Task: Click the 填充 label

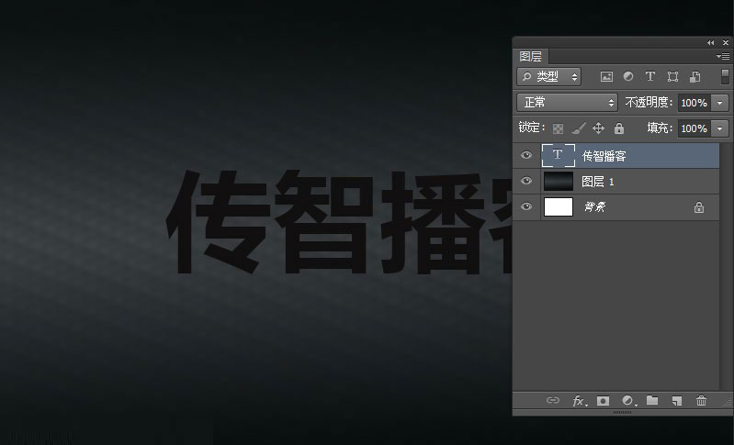Action: tap(660, 128)
